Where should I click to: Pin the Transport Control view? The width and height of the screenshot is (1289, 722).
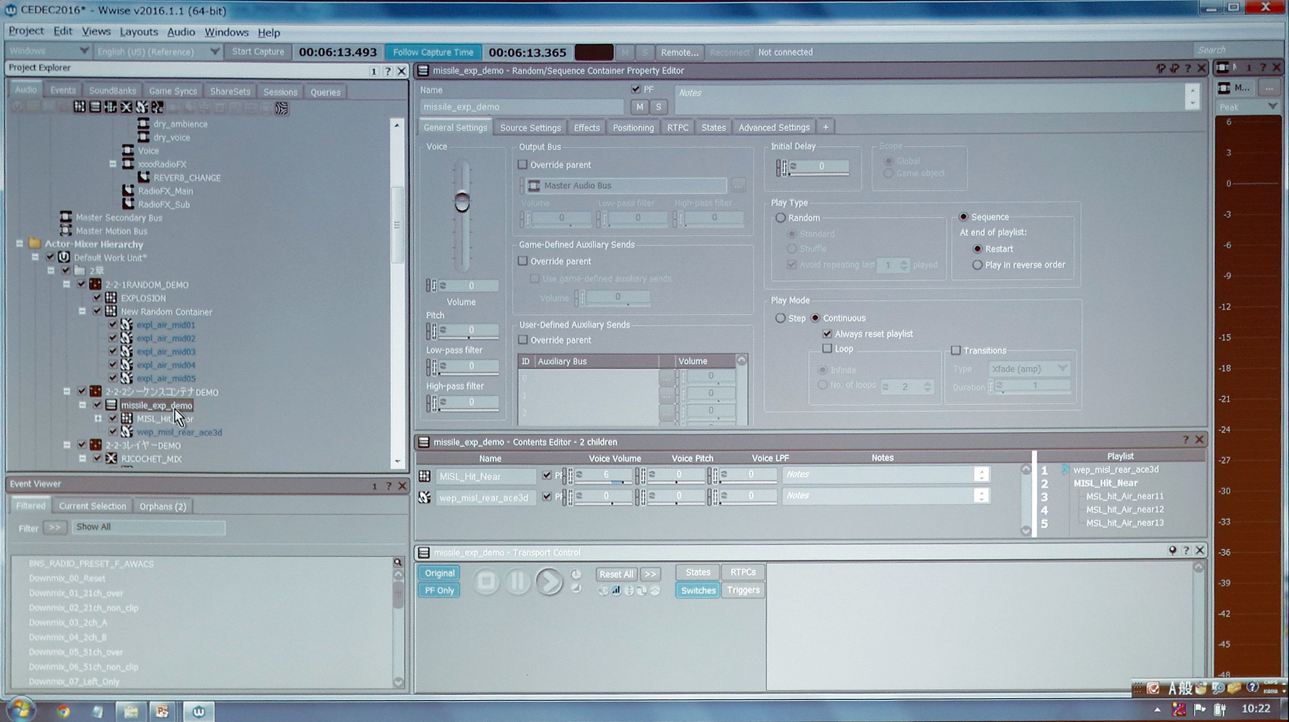pos(1173,550)
